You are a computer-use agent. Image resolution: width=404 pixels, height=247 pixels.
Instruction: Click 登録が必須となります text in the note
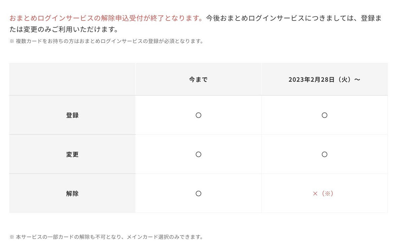click(176, 41)
